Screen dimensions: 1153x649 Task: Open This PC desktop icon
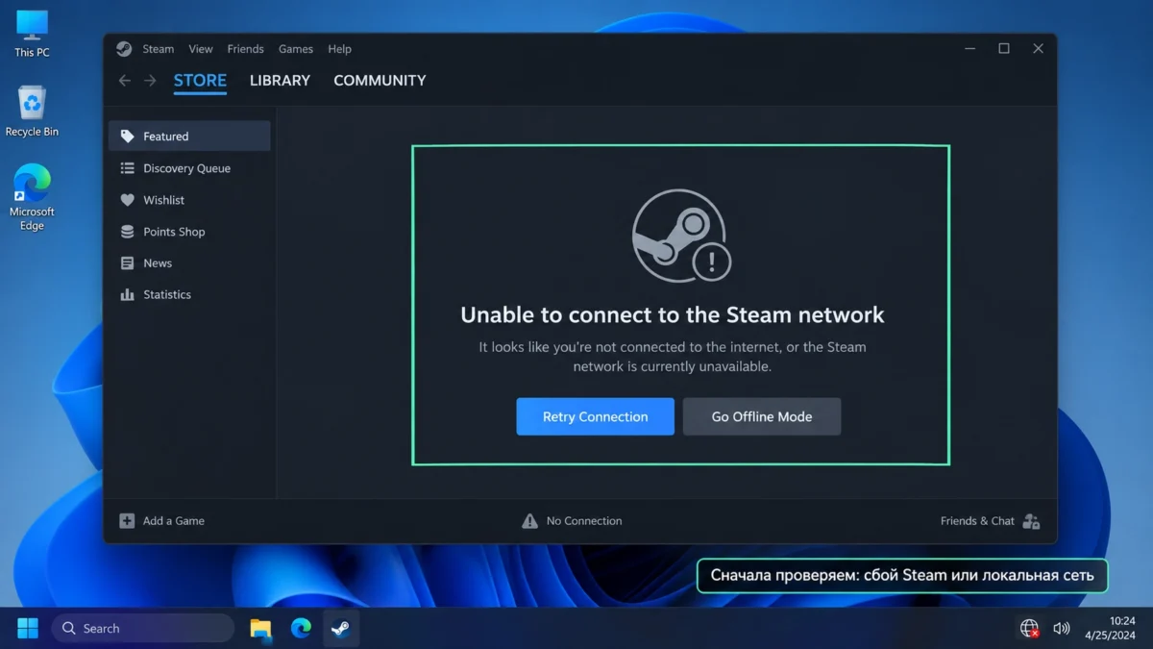pos(32,35)
